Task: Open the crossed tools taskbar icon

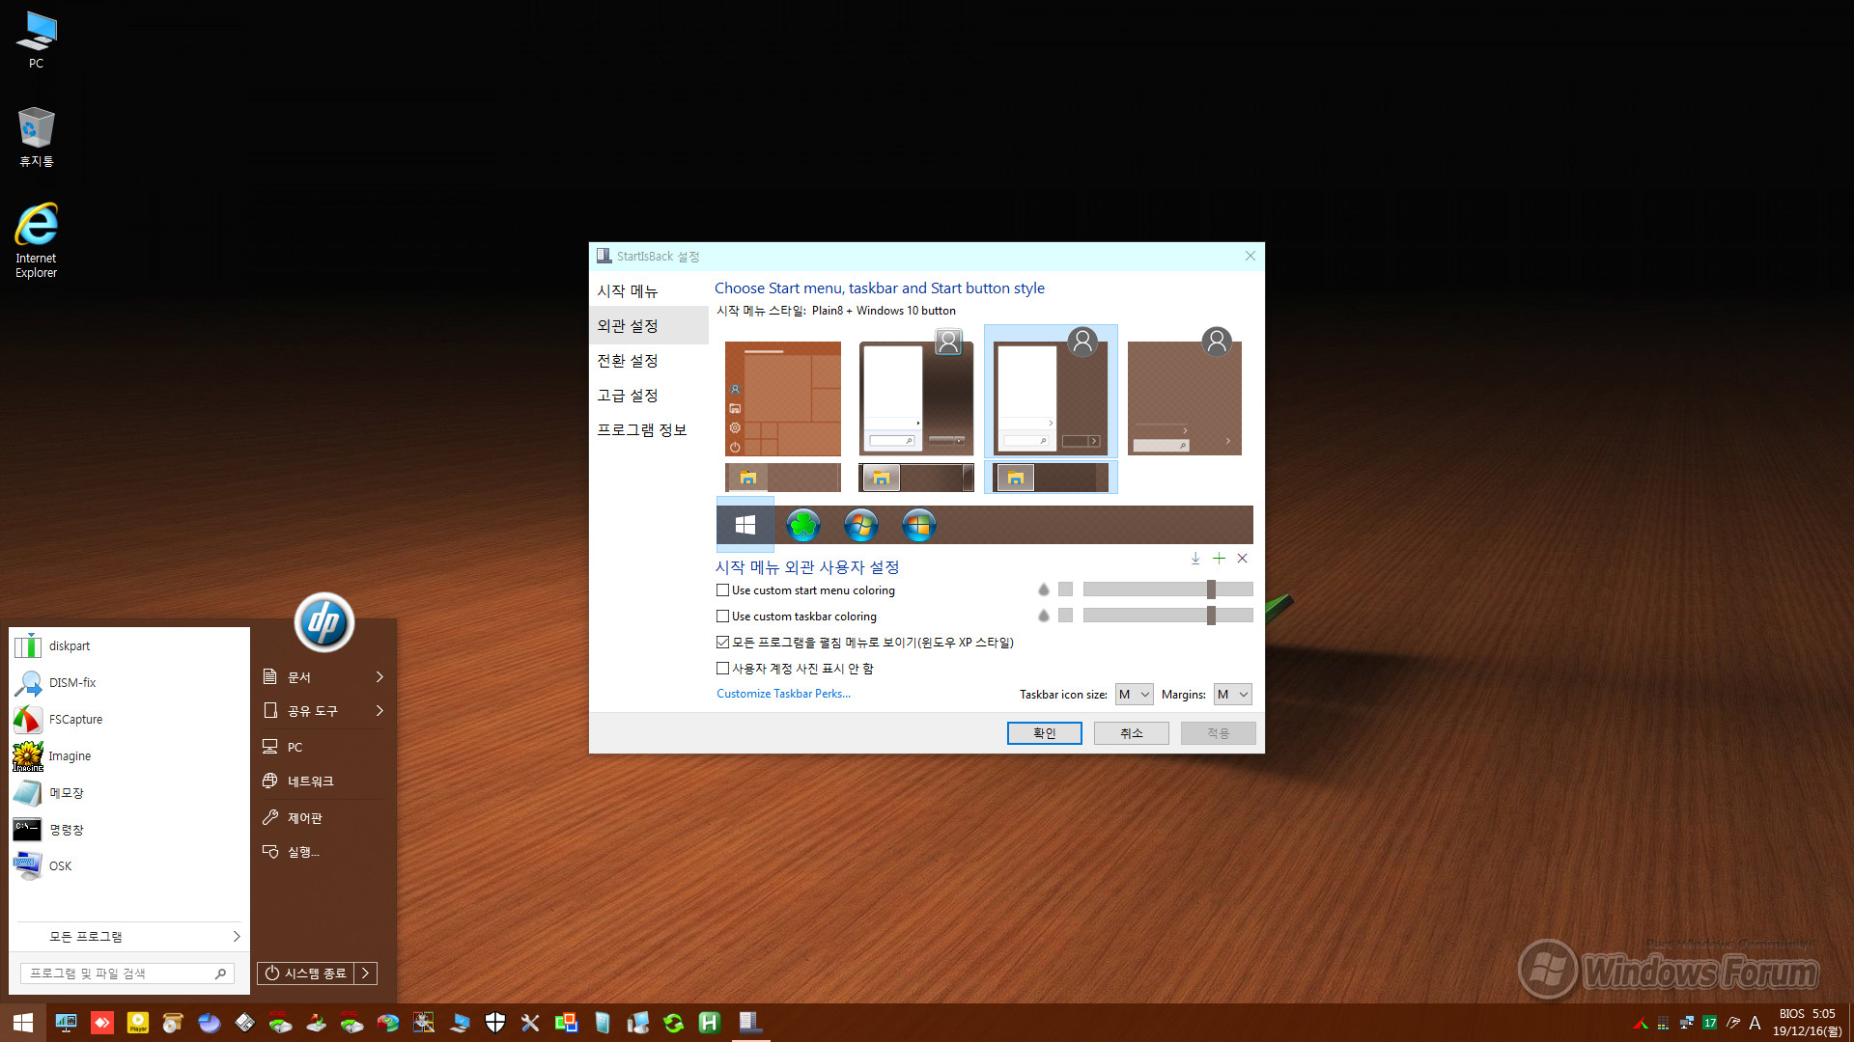Action: pos(530,1023)
